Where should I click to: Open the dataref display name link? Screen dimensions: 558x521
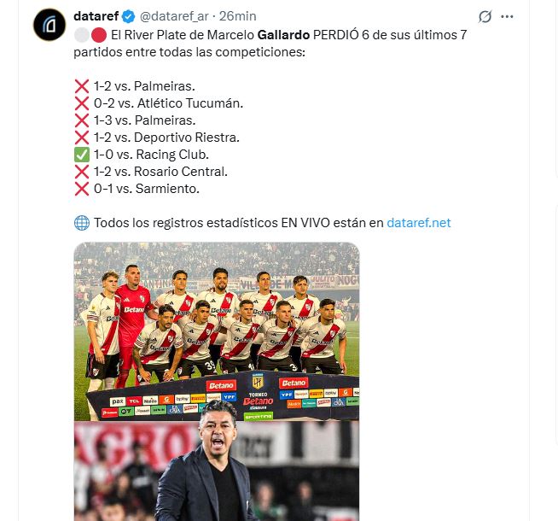pos(96,16)
